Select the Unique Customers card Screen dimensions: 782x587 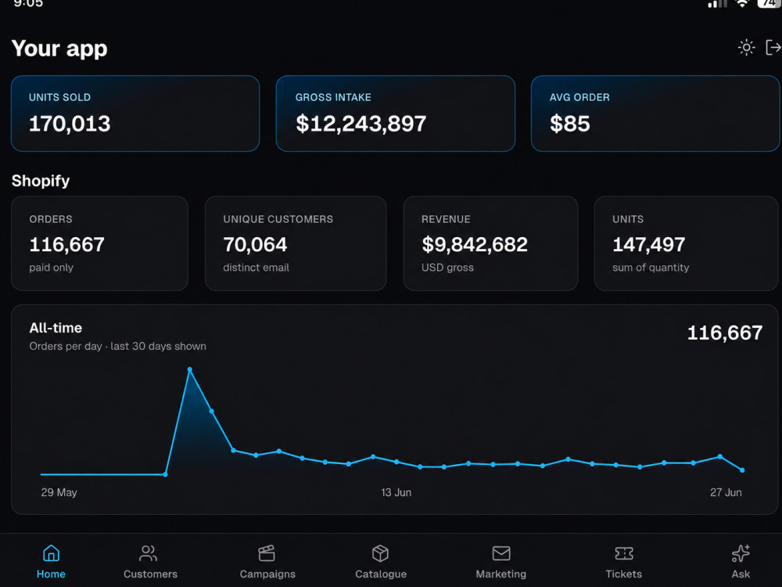tap(296, 243)
